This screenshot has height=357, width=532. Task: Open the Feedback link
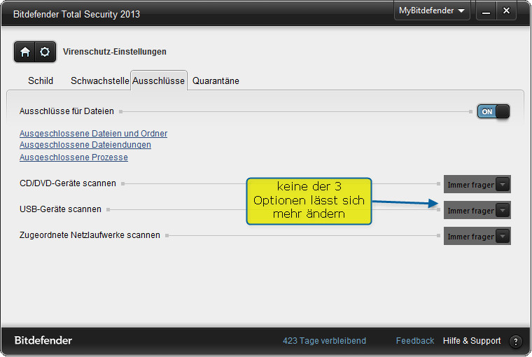[415, 341]
